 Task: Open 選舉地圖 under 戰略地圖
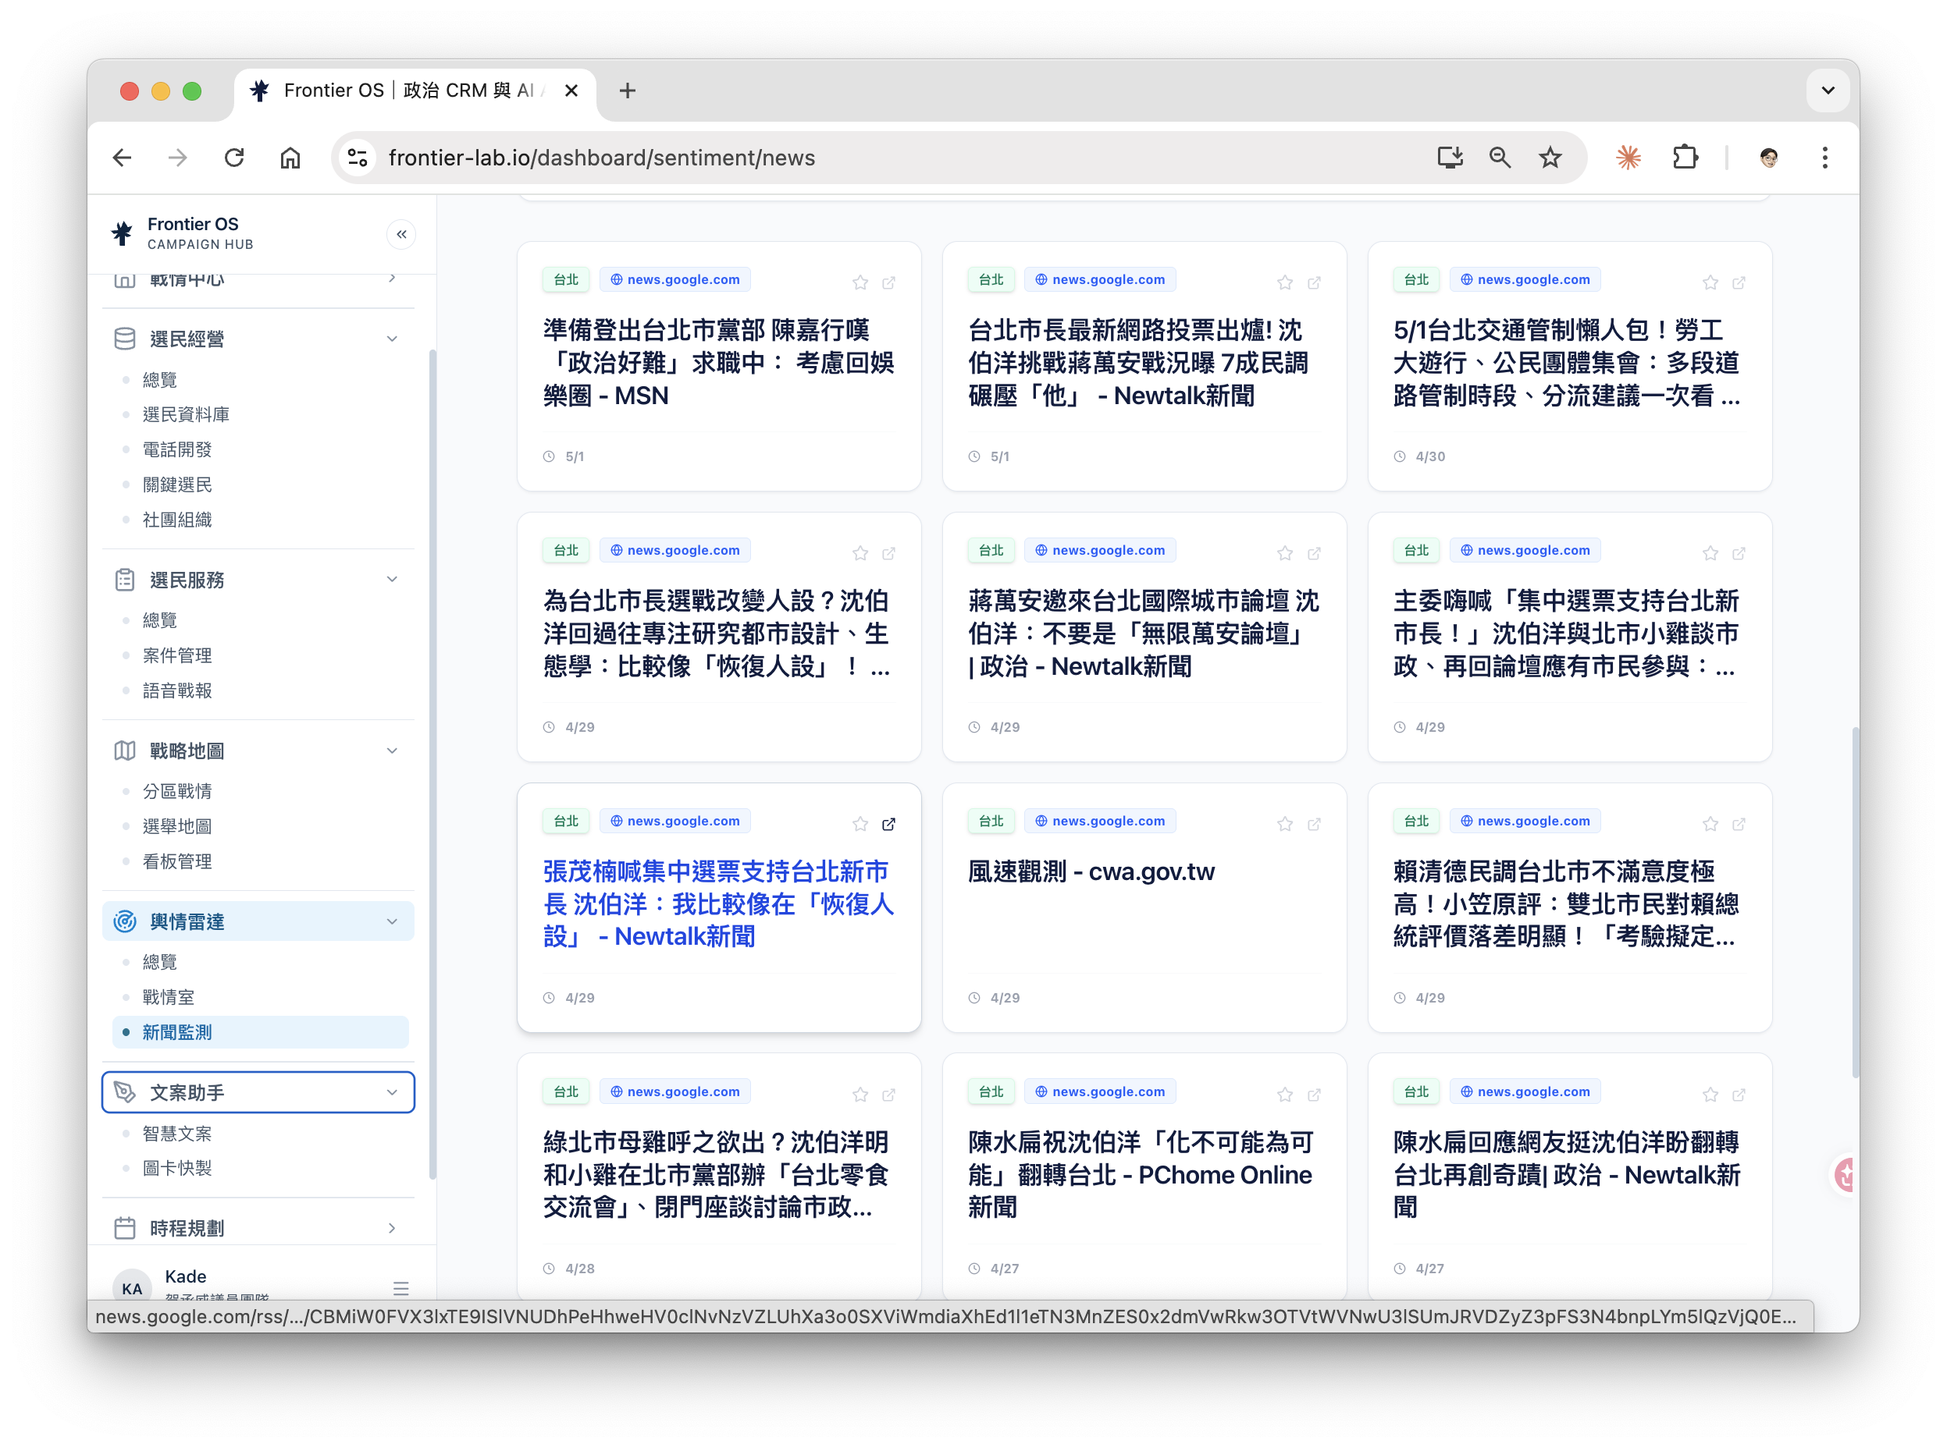[x=177, y=826]
